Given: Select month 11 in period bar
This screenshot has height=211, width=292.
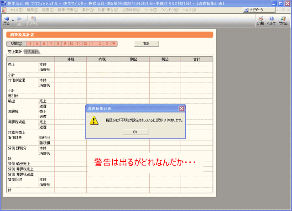Looking at the screenshot, I should coord(78,44).
